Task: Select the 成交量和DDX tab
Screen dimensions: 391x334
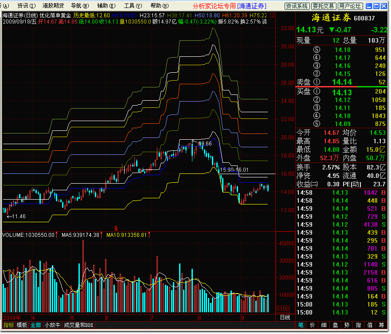Action: click(78, 326)
